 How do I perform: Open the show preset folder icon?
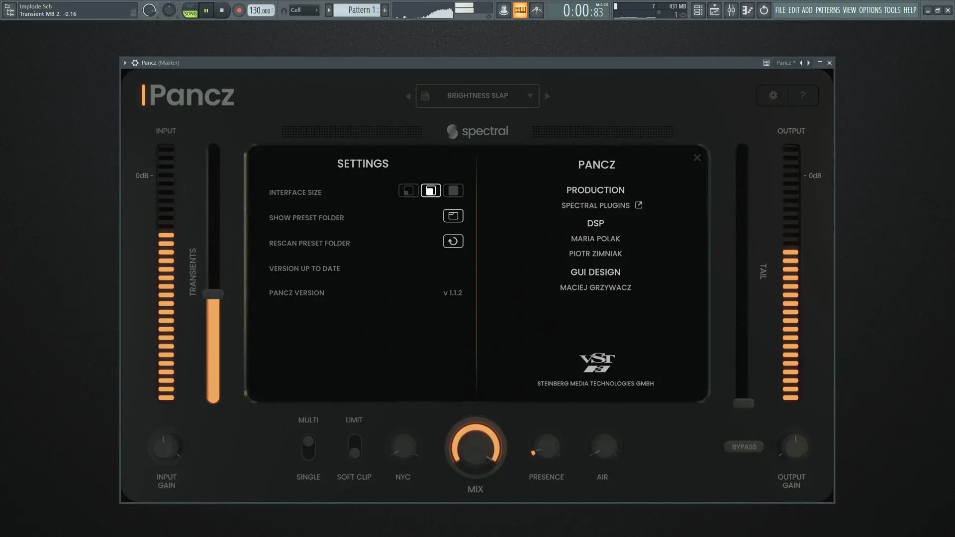[453, 216]
